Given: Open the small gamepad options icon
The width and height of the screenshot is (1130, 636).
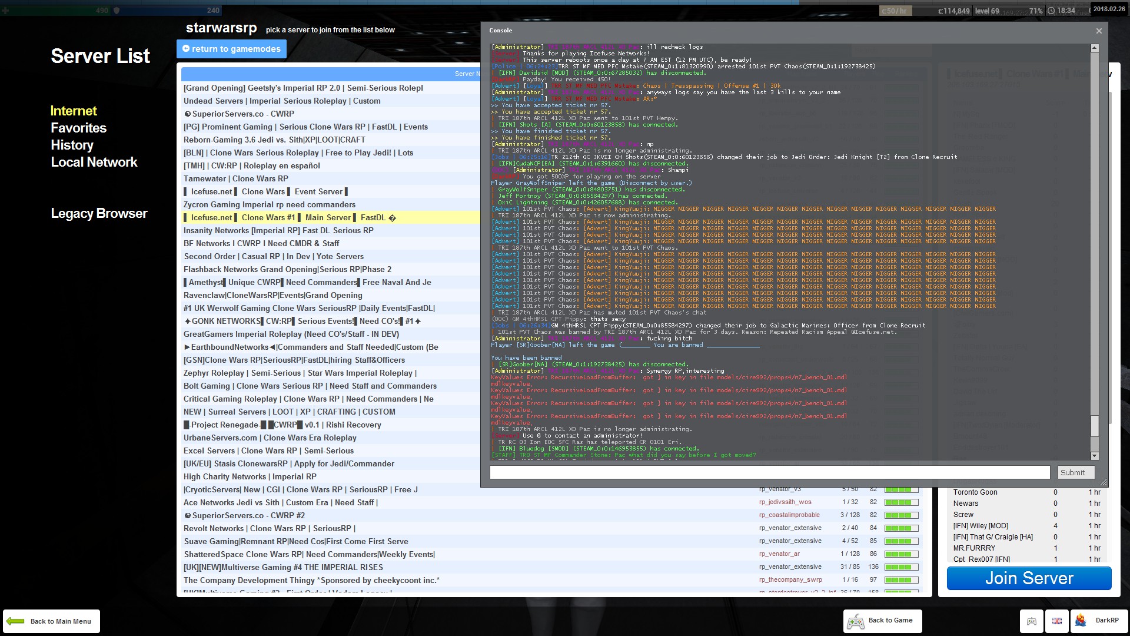Looking at the screenshot, I should pyautogui.click(x=1032, y=621).
